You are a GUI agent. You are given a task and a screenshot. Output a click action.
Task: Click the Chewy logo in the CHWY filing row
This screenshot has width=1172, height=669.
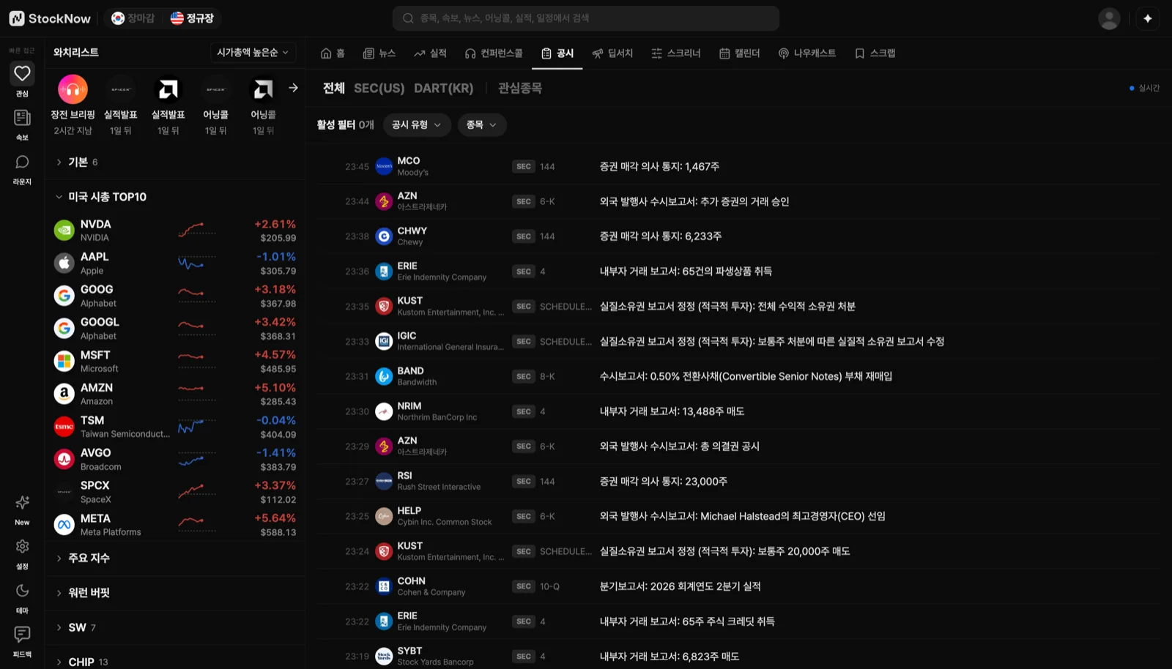[x=384, y=236]
